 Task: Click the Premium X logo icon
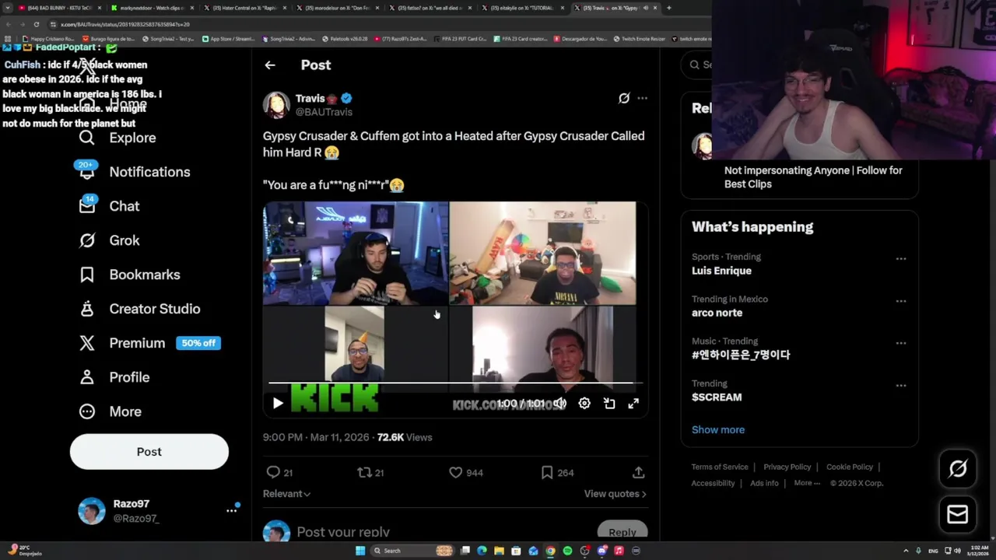86,343
